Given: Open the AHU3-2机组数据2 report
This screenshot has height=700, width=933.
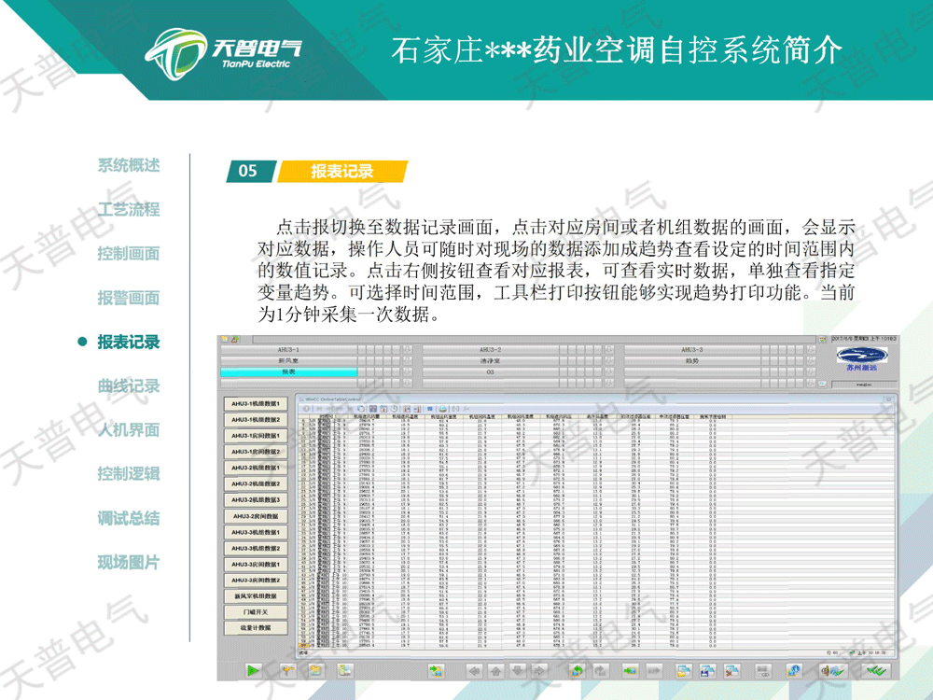Looking at the screenshot, I should 256,483.
